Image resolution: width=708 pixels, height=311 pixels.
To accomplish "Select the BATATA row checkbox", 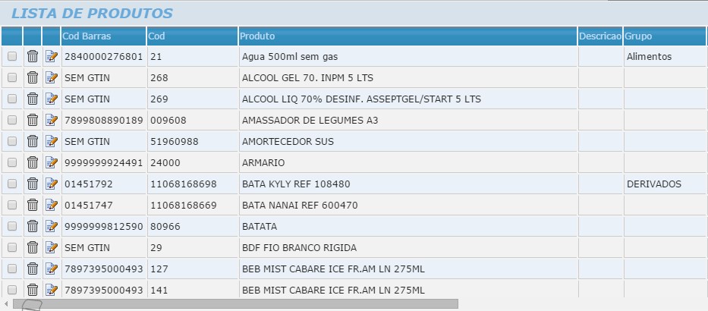I will coord(12,226).
